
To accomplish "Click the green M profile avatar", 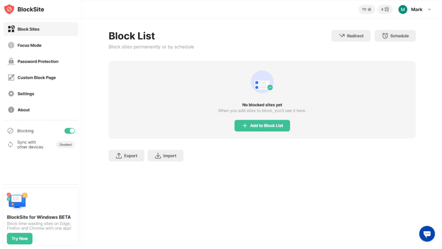I will [x=403, y=9].
